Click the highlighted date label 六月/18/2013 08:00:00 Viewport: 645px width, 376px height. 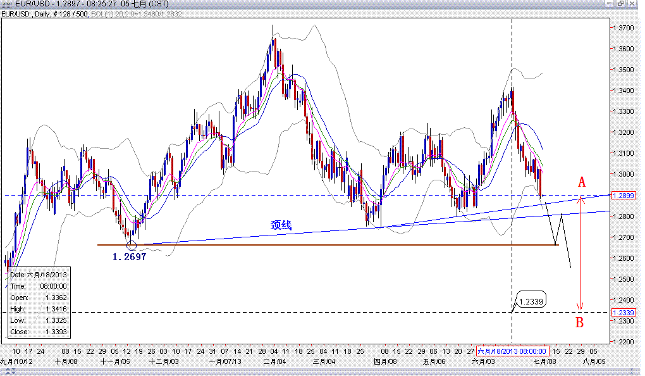pyautogui.click(x=512, y=351)
